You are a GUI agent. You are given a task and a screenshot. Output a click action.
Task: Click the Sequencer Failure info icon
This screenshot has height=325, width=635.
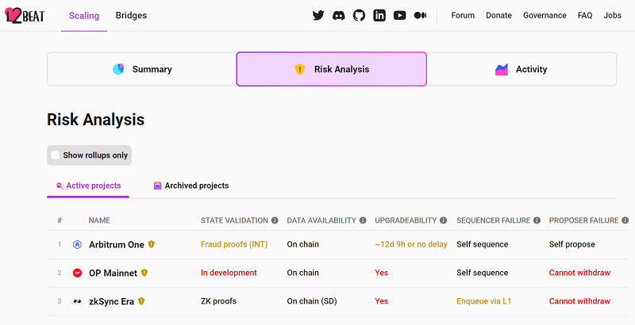pyautogui.click(x=537, y=220)
